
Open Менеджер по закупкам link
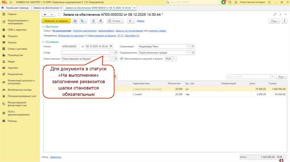(x=71, y=36)
